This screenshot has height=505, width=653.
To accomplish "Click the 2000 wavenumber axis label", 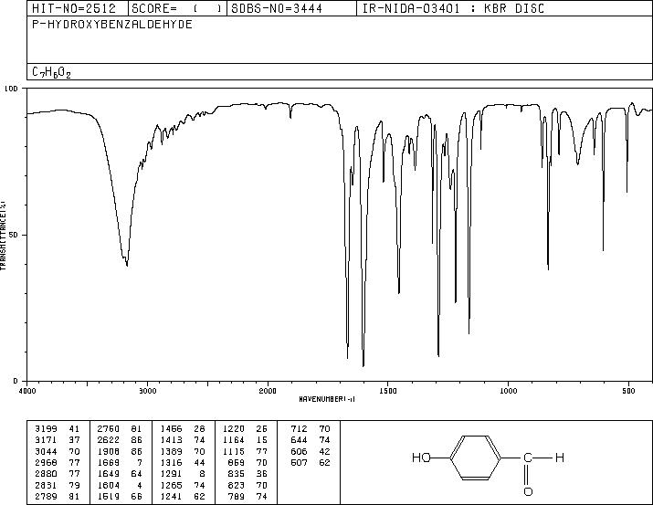I will [x=268, y=391].
